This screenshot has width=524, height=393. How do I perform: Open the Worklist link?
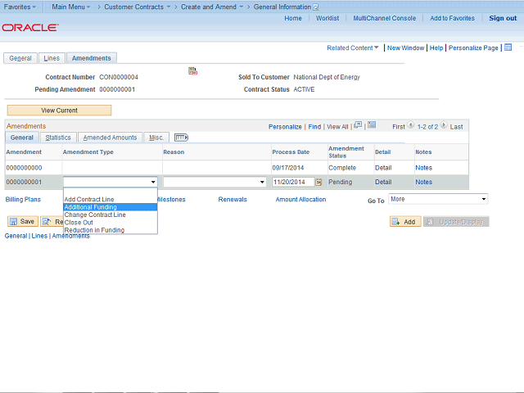pyautogui.click(x=327, y=18)
